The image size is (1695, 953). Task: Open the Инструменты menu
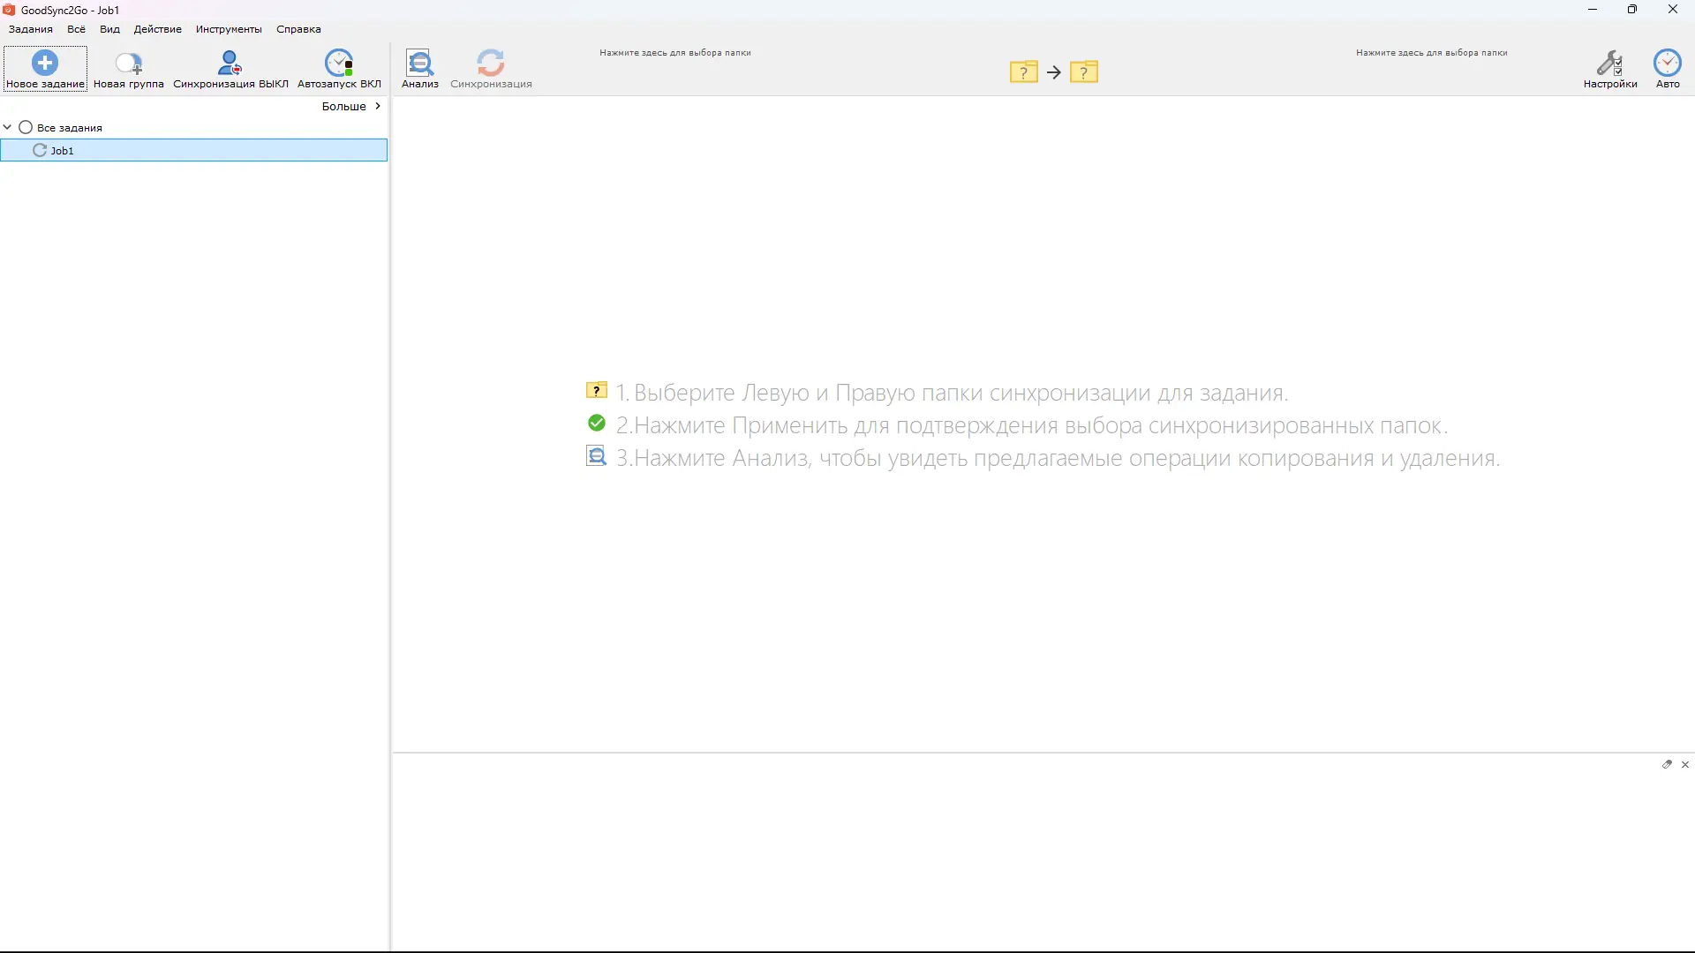pos(228,28)
